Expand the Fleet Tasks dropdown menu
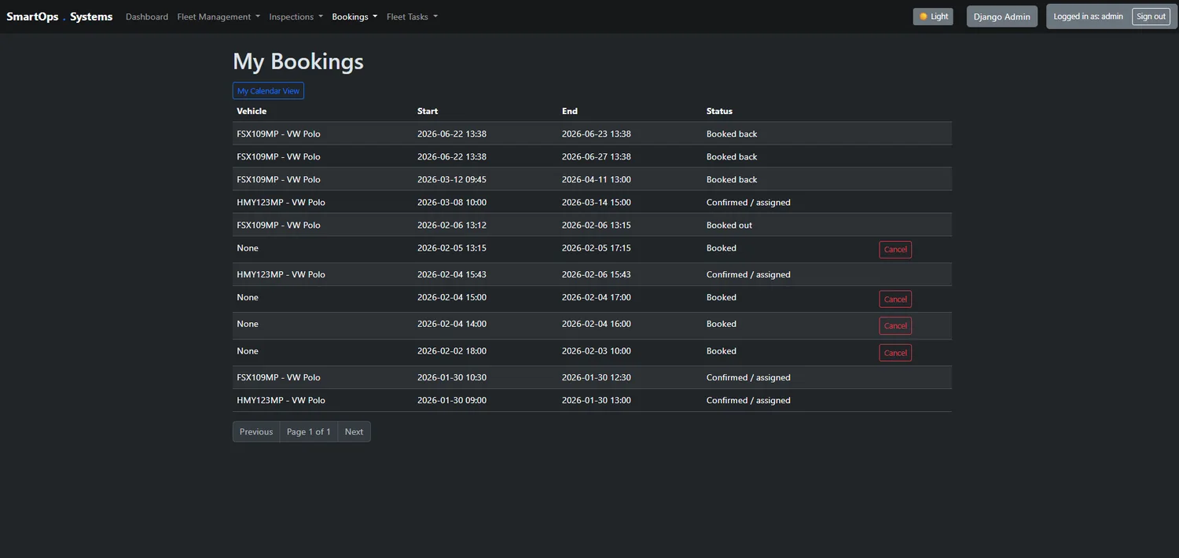 [x=412, y=17]
